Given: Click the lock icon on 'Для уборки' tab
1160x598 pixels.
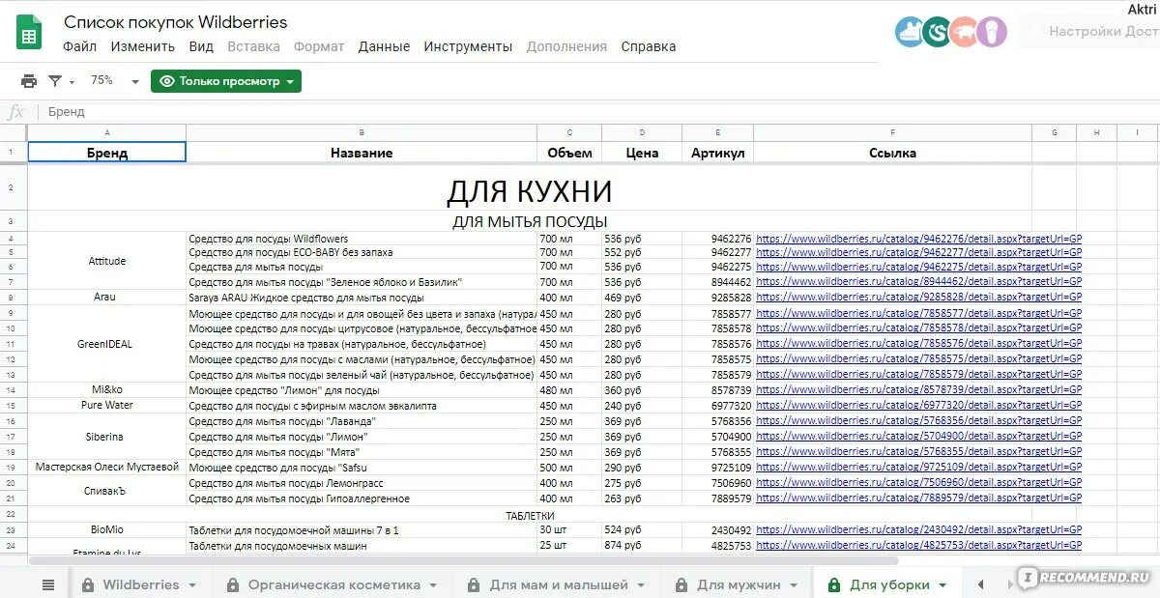Looking at the screenshot, I should (833, 584).
